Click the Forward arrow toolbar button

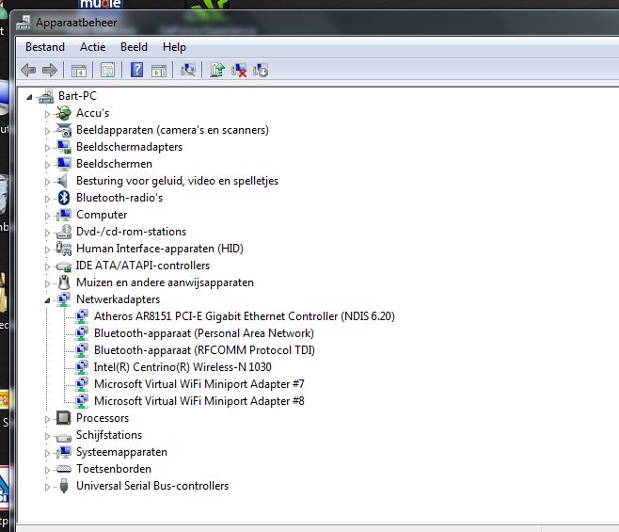(x=50, y=71)
